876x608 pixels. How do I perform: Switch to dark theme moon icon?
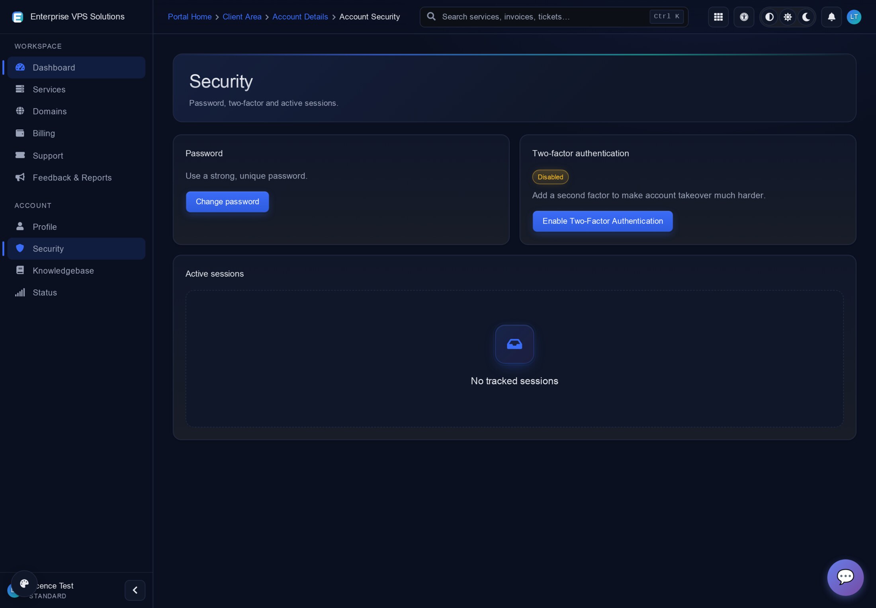click(806, 17)
